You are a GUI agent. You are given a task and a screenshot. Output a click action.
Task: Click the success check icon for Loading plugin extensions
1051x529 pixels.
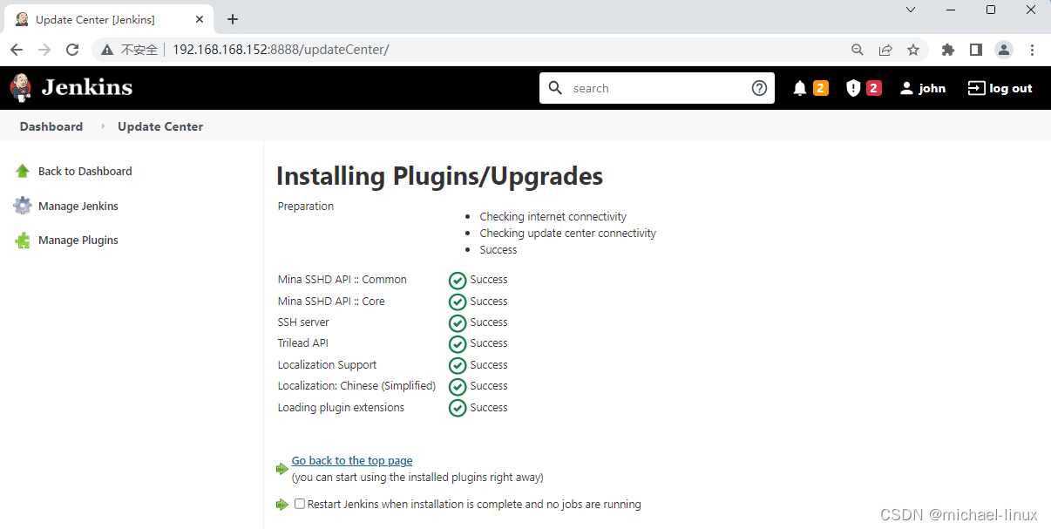(458, 408)
